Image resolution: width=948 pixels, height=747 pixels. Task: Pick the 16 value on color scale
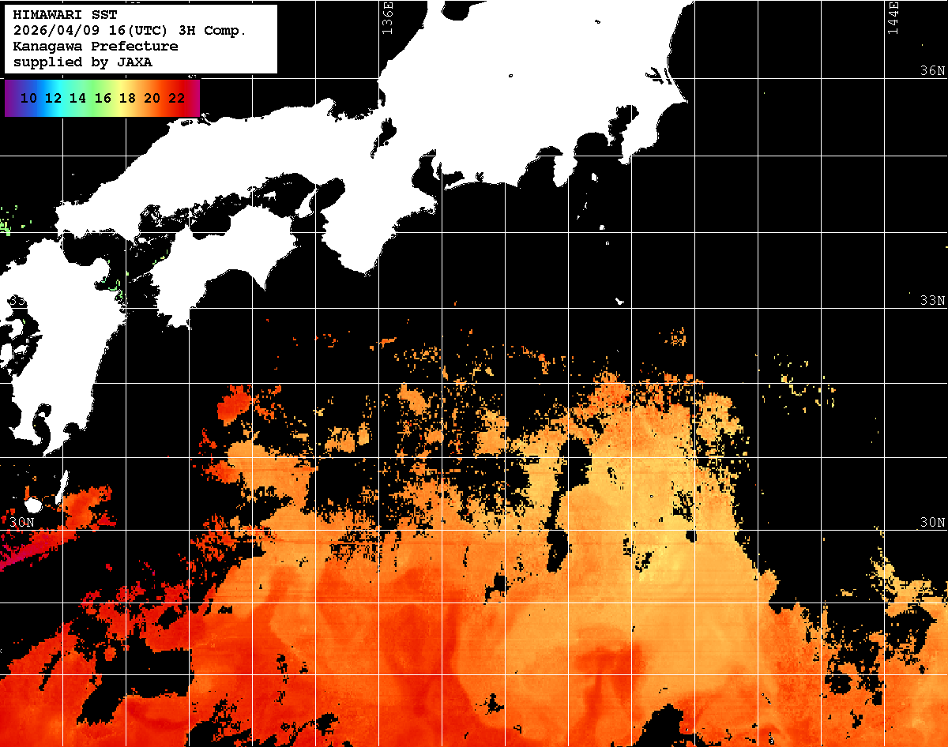point(103,99)
